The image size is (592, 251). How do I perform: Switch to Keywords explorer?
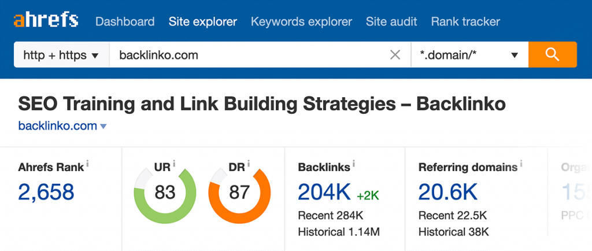coord(301,22)
